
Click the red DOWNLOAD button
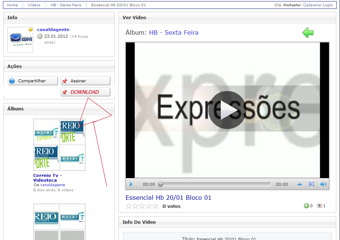(85, 92)
